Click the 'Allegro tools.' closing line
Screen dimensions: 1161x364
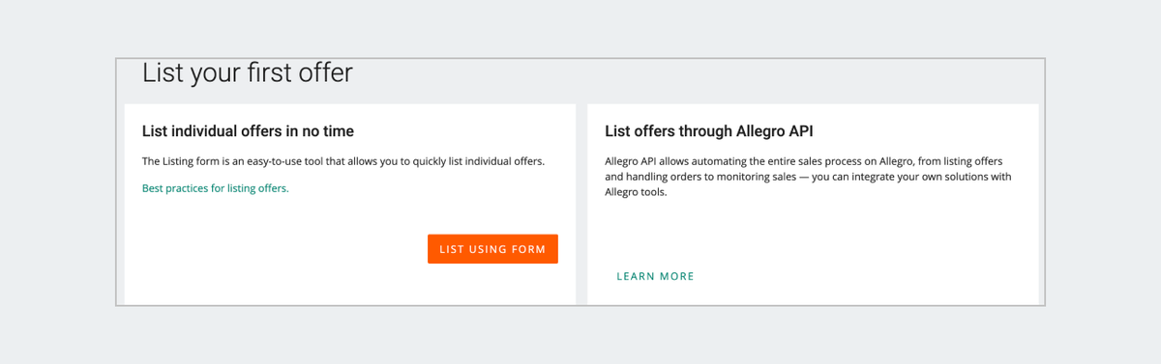(636, 192)
